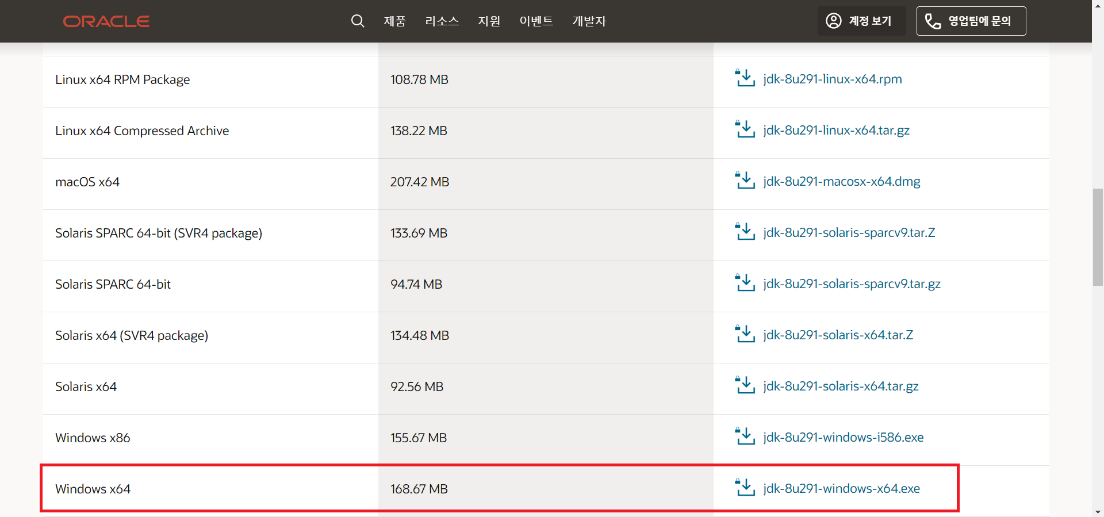Click download icon for solaris-x64.tar.gz
Screen dimensions: 1104x517
point(745,385)
